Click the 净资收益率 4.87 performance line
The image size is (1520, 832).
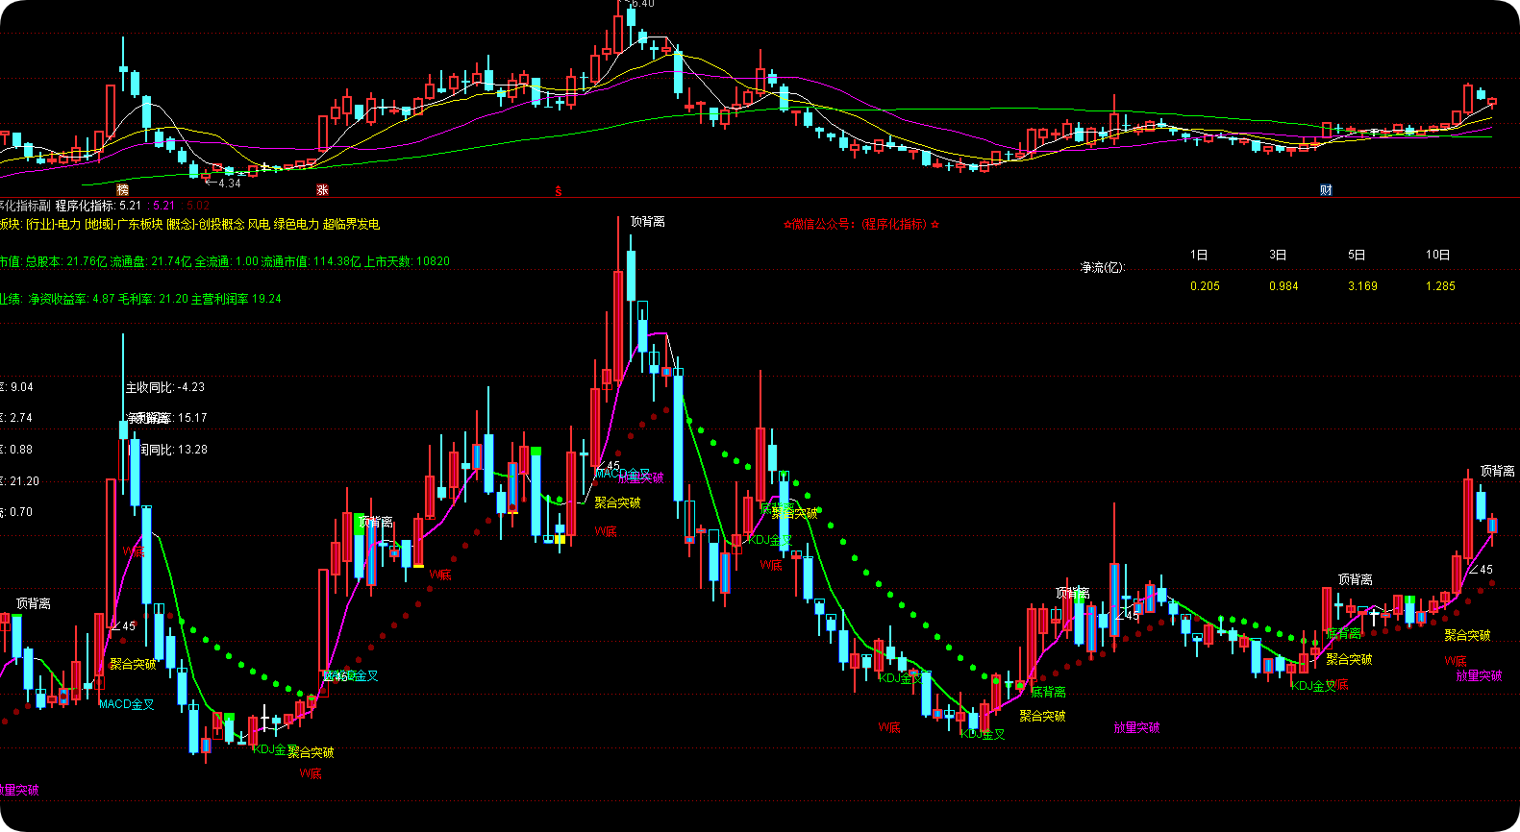(140, 299)
